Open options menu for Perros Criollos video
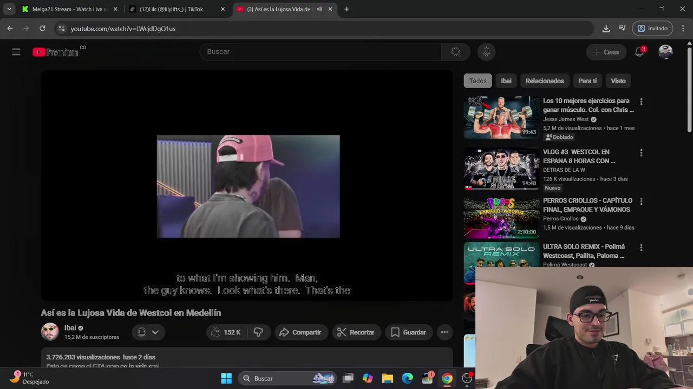The image size is (693, 389). click(641, 201)
